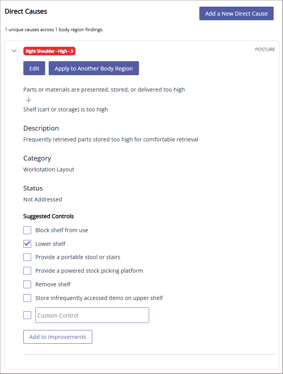The width and height of the screenshot is (283, 374).
Task: Enable Provide a powered stock picking platform
Action: [x=27, y=271]
